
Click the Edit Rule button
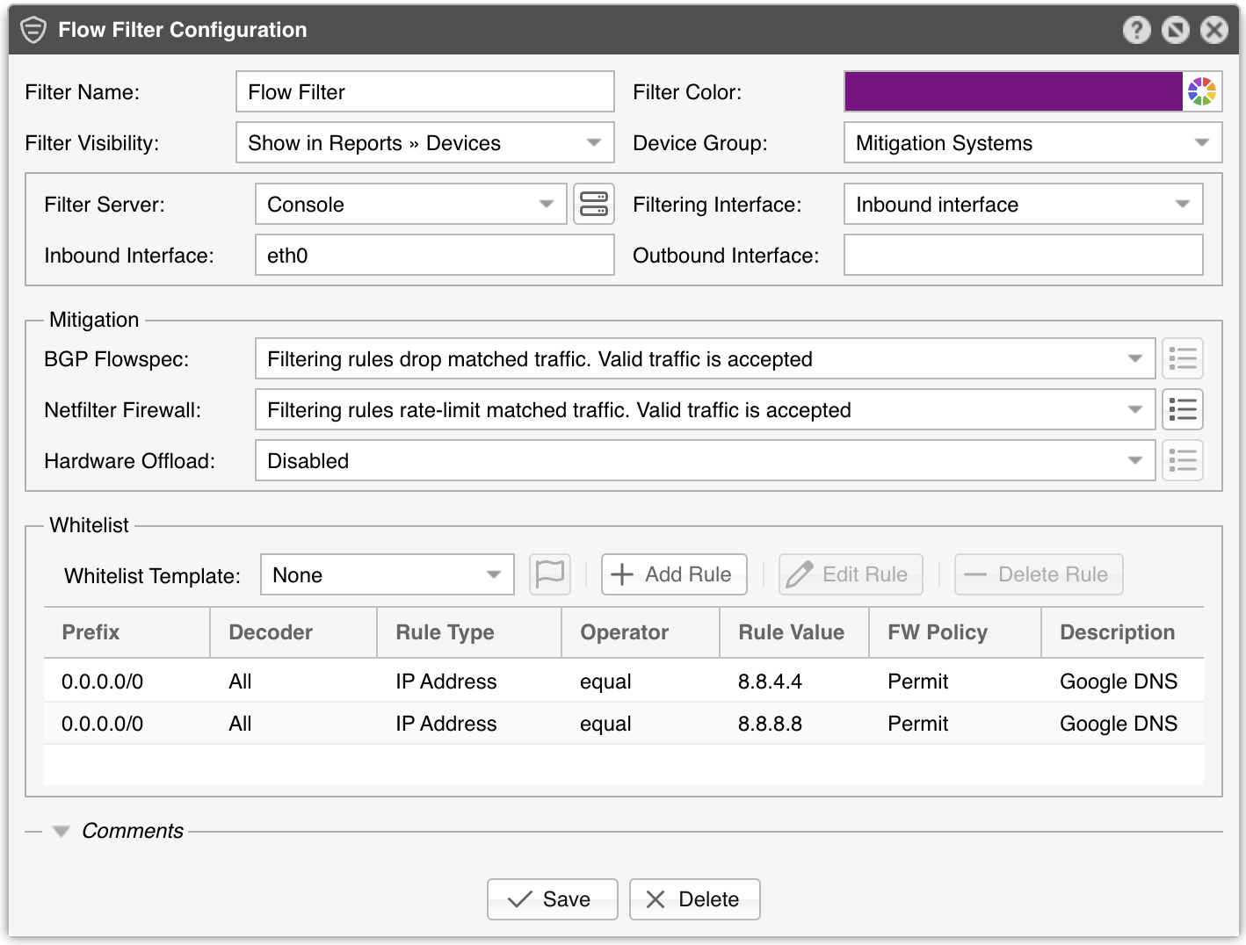point(851,574)
